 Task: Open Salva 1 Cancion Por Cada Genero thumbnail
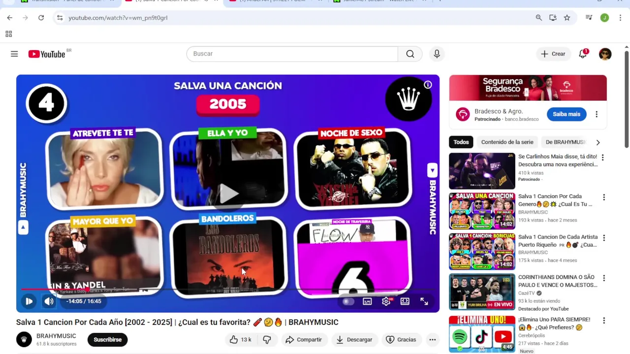pos(482,211)
